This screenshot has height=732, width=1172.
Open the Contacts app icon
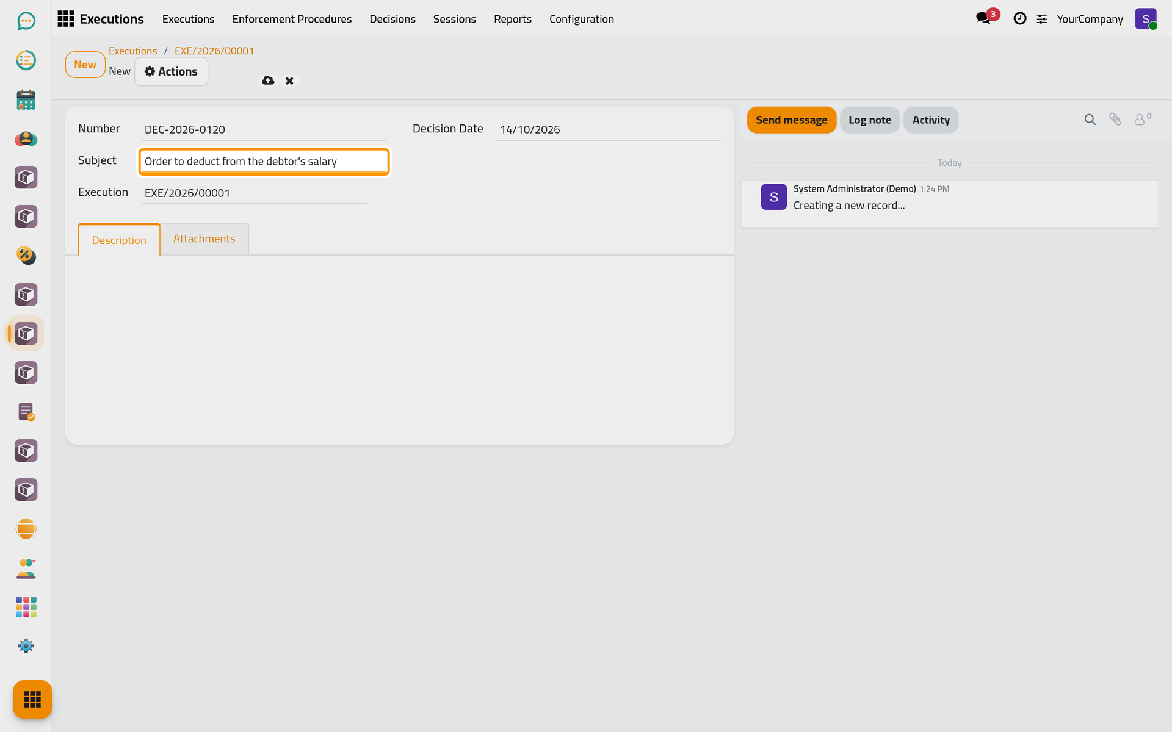[x=26, y=138]
